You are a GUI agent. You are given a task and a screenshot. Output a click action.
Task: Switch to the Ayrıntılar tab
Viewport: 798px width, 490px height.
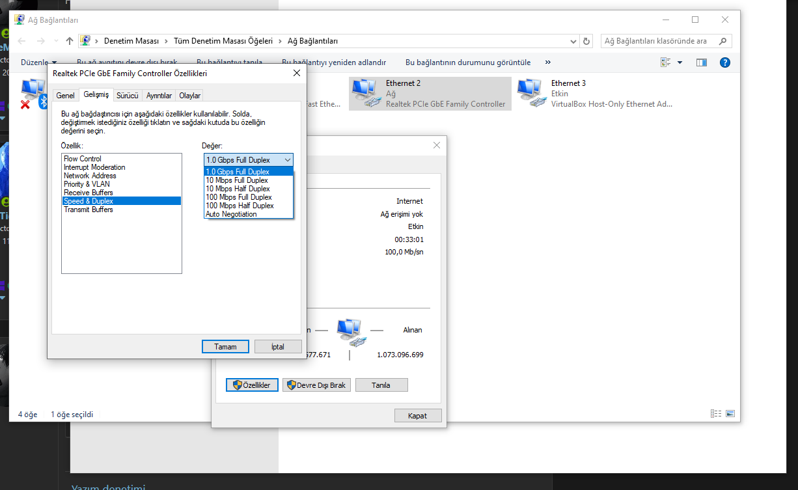[x=159, y=96]
